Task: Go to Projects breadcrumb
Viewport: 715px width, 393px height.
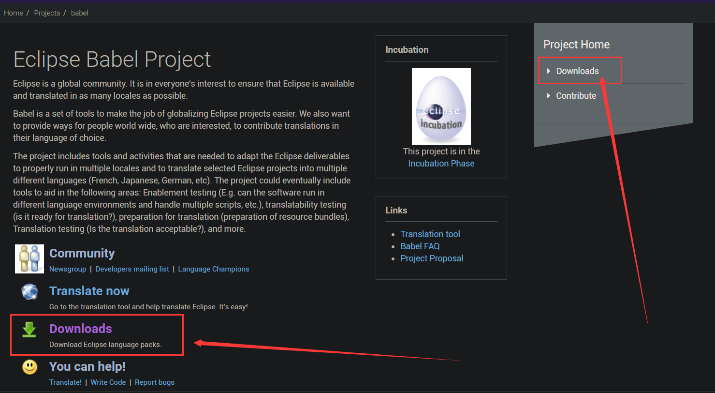Action: tap(47, 13)
